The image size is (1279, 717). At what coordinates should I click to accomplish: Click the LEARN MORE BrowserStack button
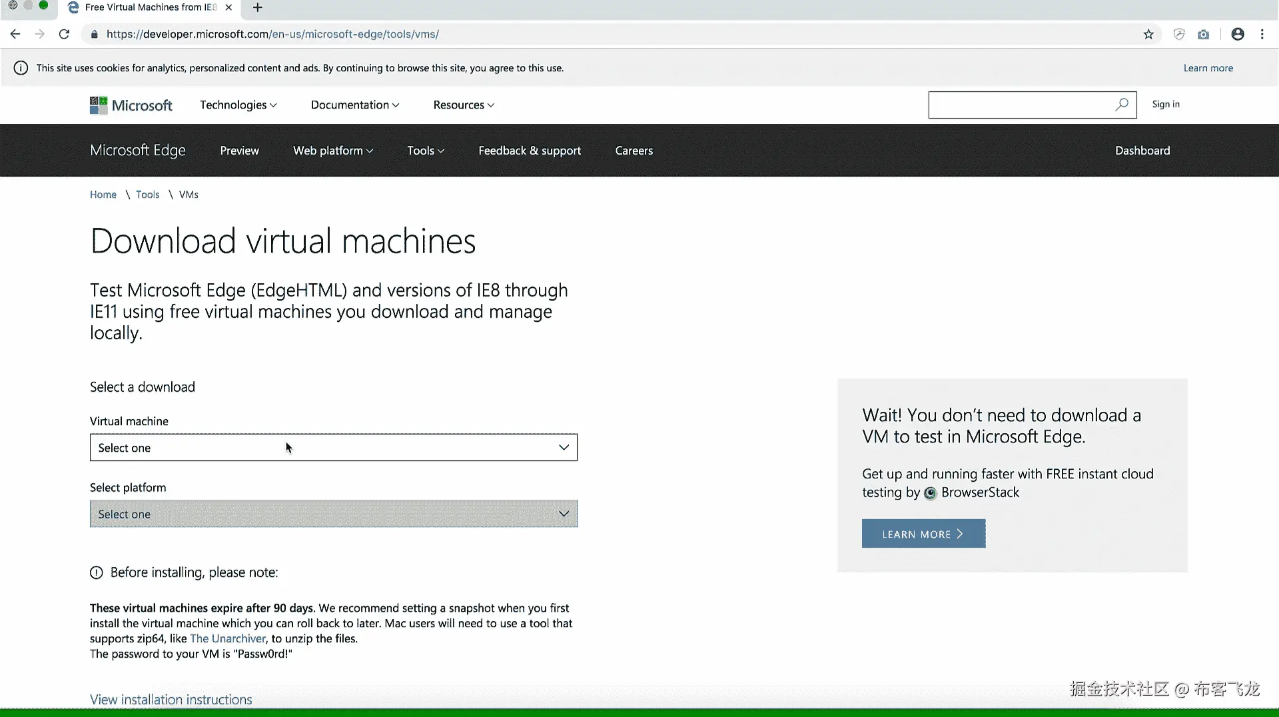click(923, 534)
